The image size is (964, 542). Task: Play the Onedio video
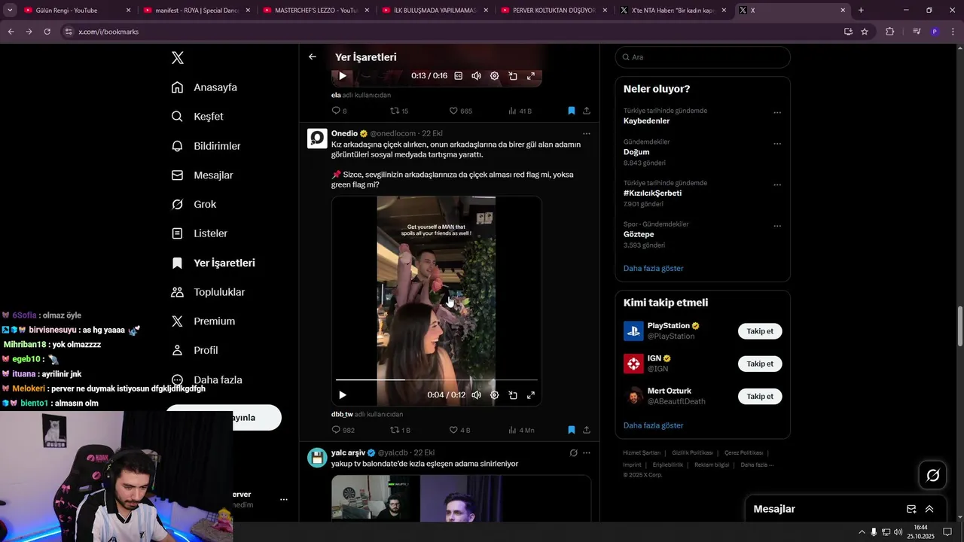[x=343, y=395]
